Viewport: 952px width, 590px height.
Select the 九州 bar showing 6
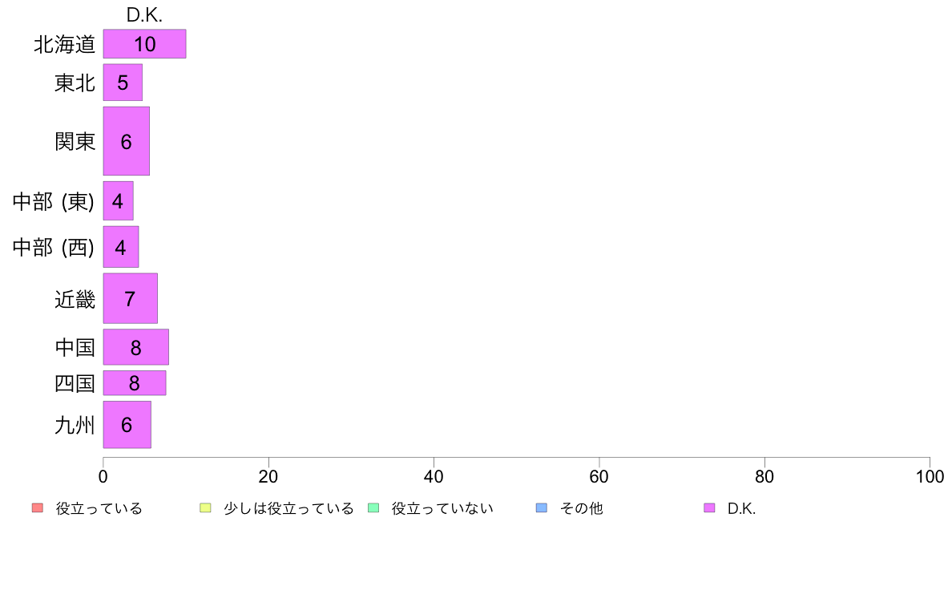tap(127, 425)
